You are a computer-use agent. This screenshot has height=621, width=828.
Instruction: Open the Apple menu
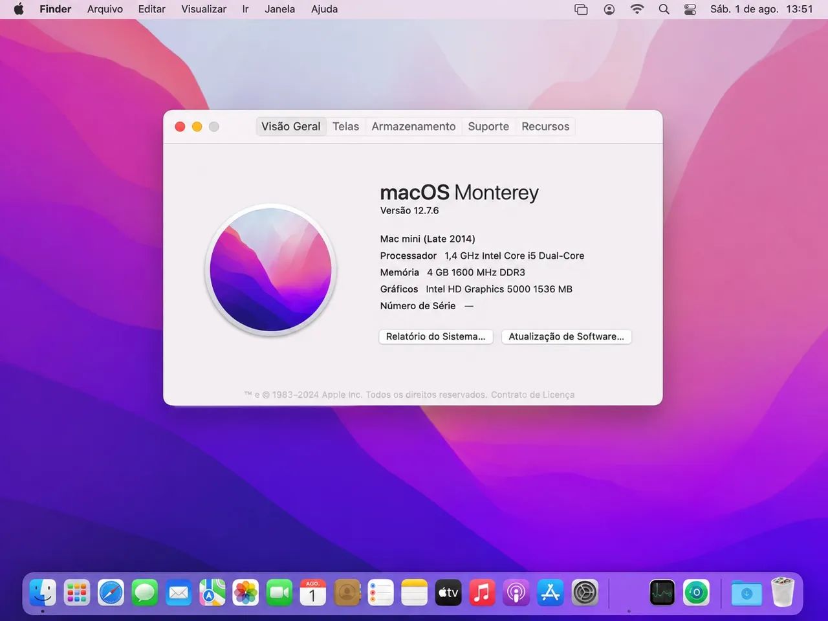(19, 9)
